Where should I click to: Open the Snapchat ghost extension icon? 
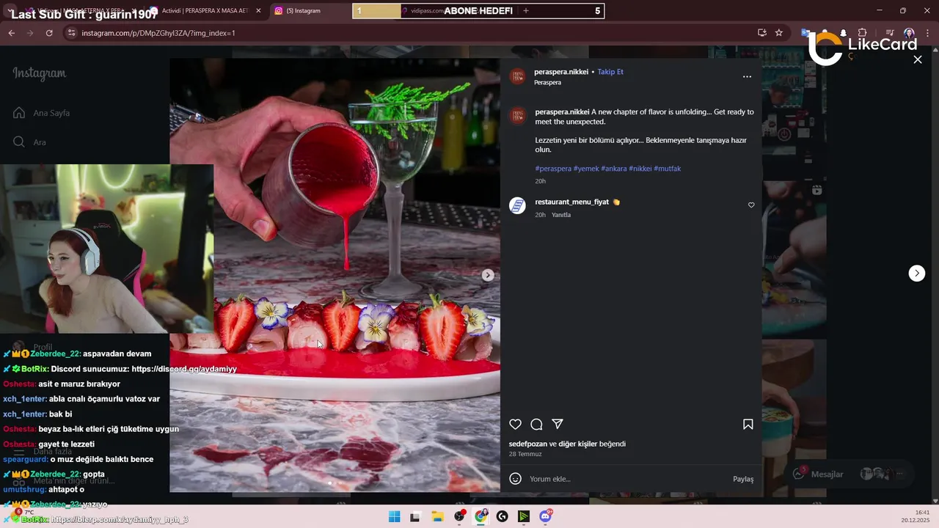[x=843, y=33]
